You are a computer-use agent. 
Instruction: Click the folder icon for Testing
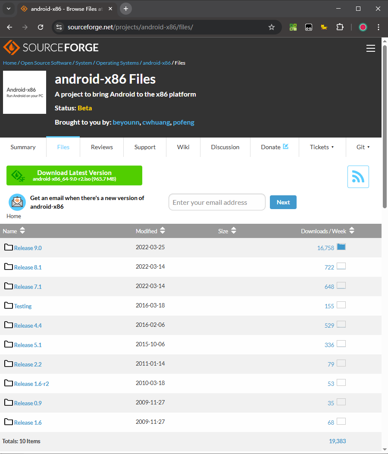coord(9,305)
